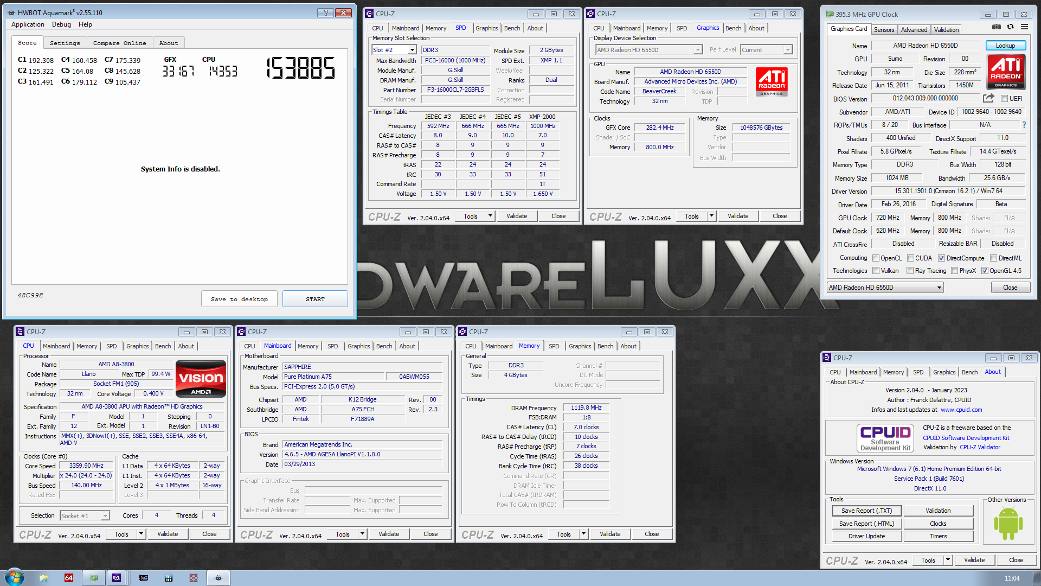Open the HWBOT Application menu
1041x586 pixels.
tap(28, 24)
